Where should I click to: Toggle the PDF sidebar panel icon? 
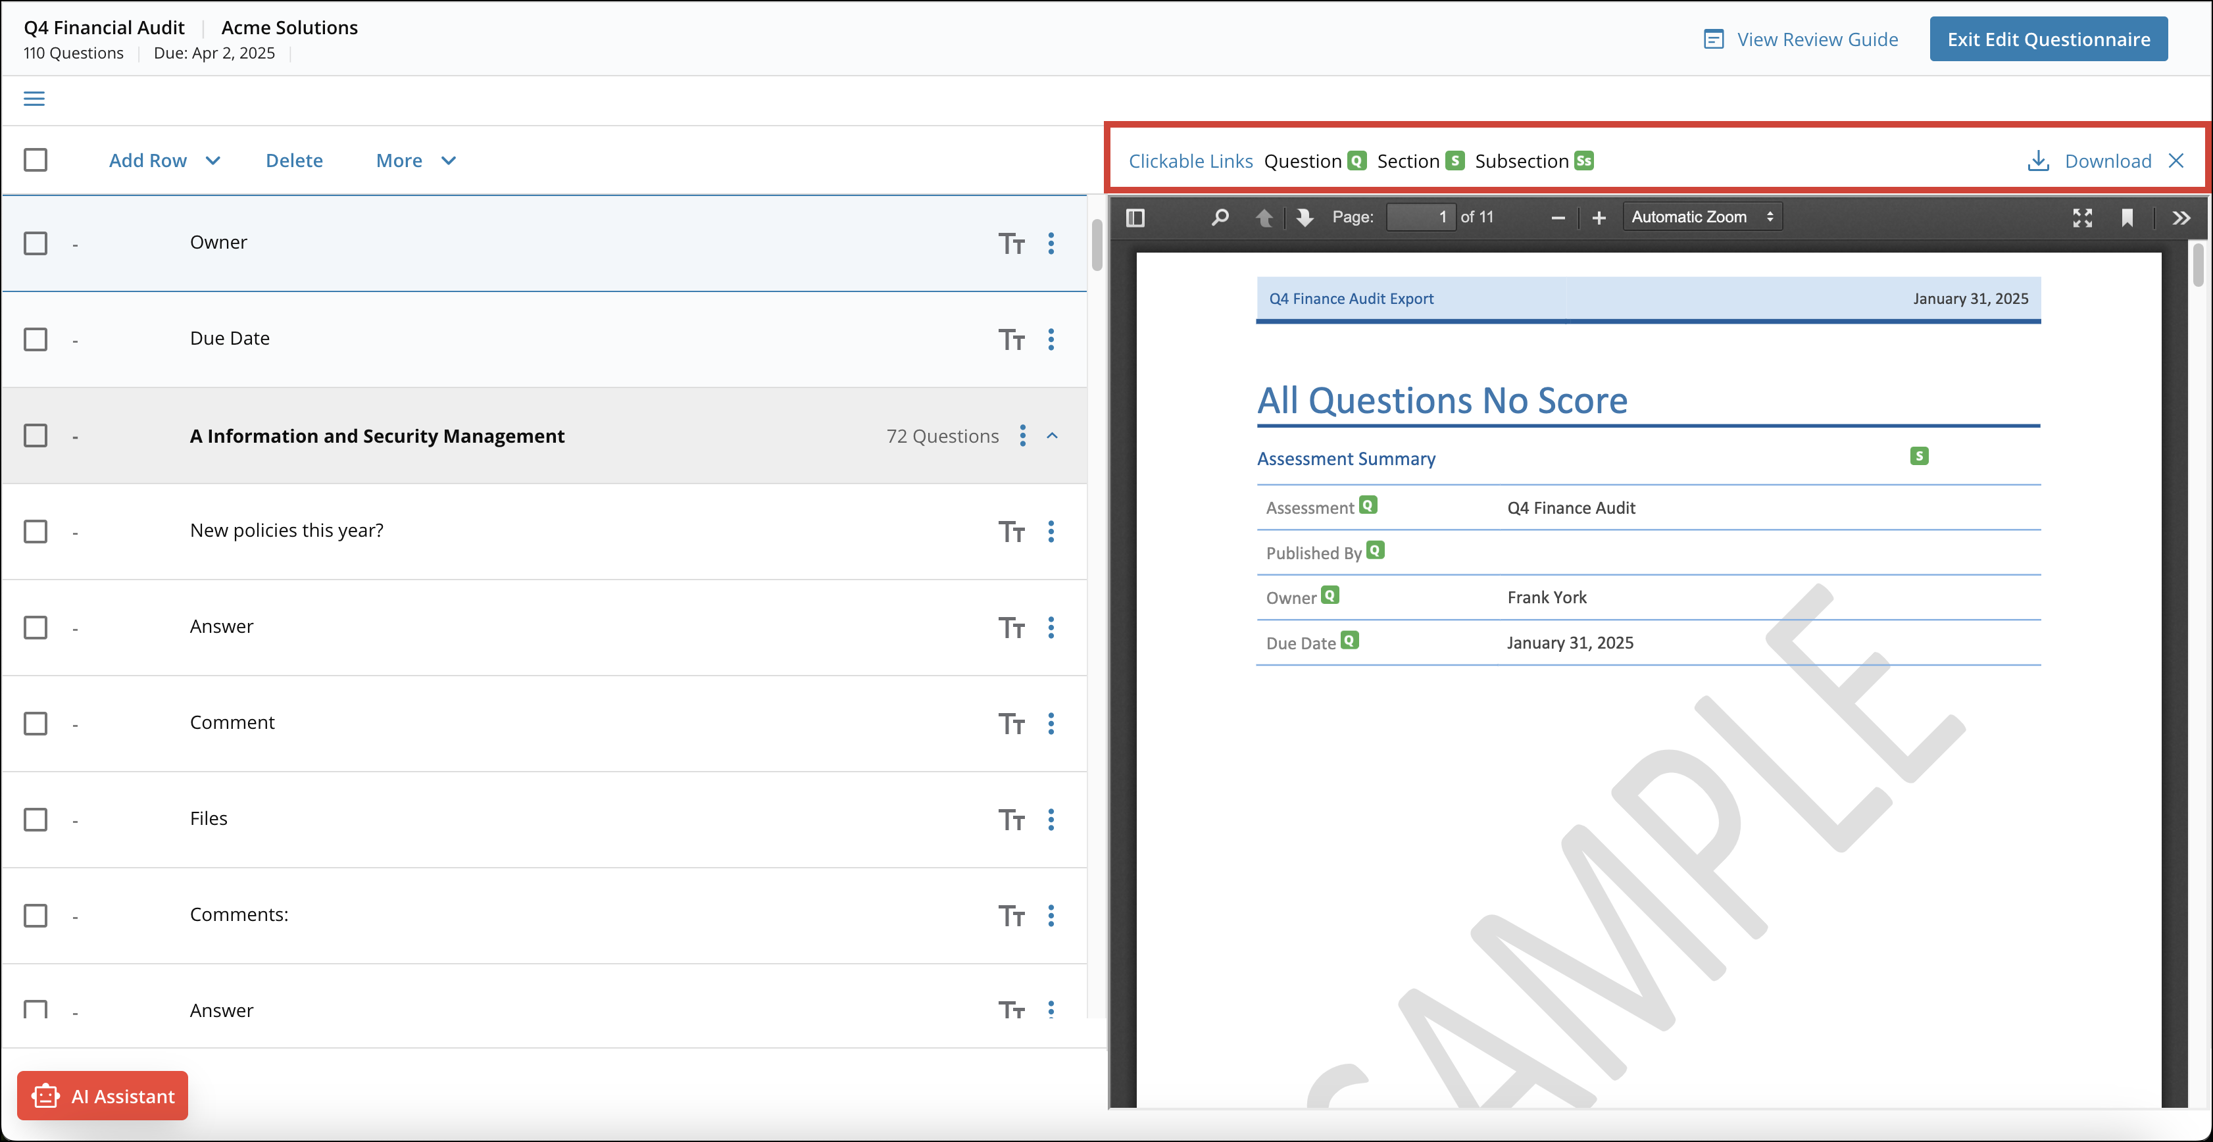tap(1135, 217)
